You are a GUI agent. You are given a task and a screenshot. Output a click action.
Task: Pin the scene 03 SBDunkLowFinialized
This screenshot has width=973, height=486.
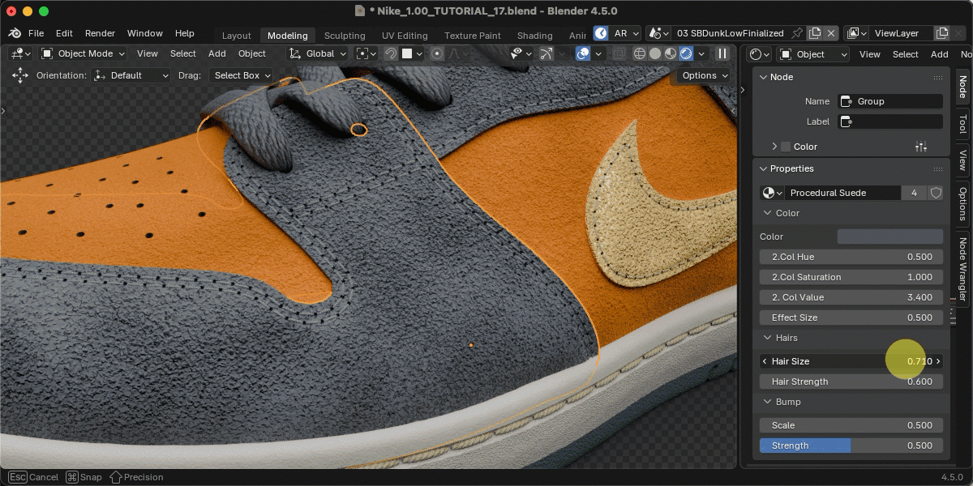click(x=797, y=33)
